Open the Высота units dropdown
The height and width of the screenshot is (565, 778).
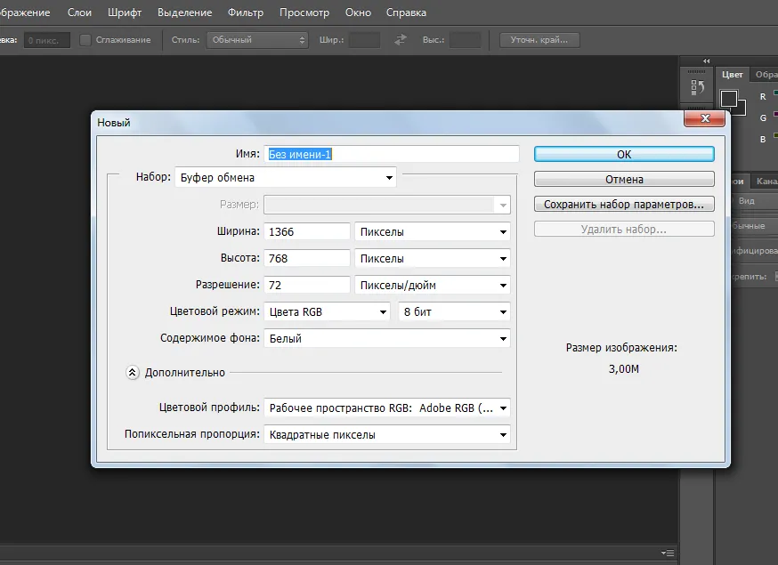point(432,258)
